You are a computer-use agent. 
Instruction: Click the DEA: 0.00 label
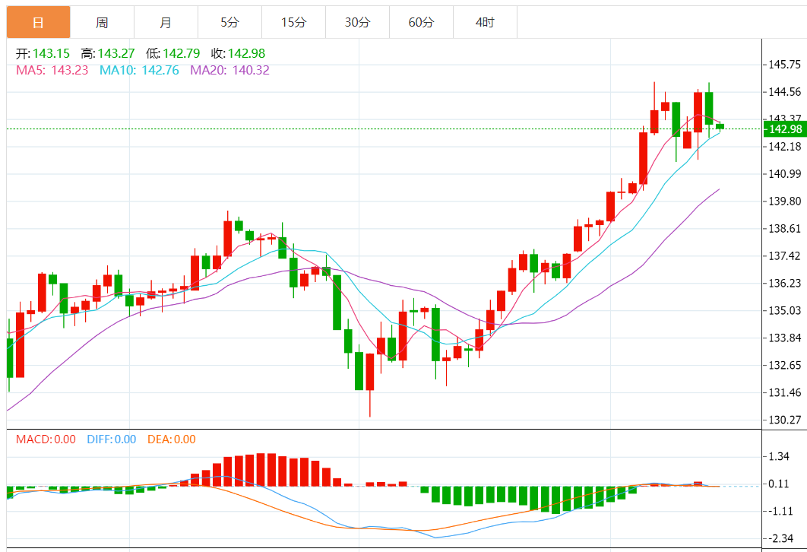(172, 439)
